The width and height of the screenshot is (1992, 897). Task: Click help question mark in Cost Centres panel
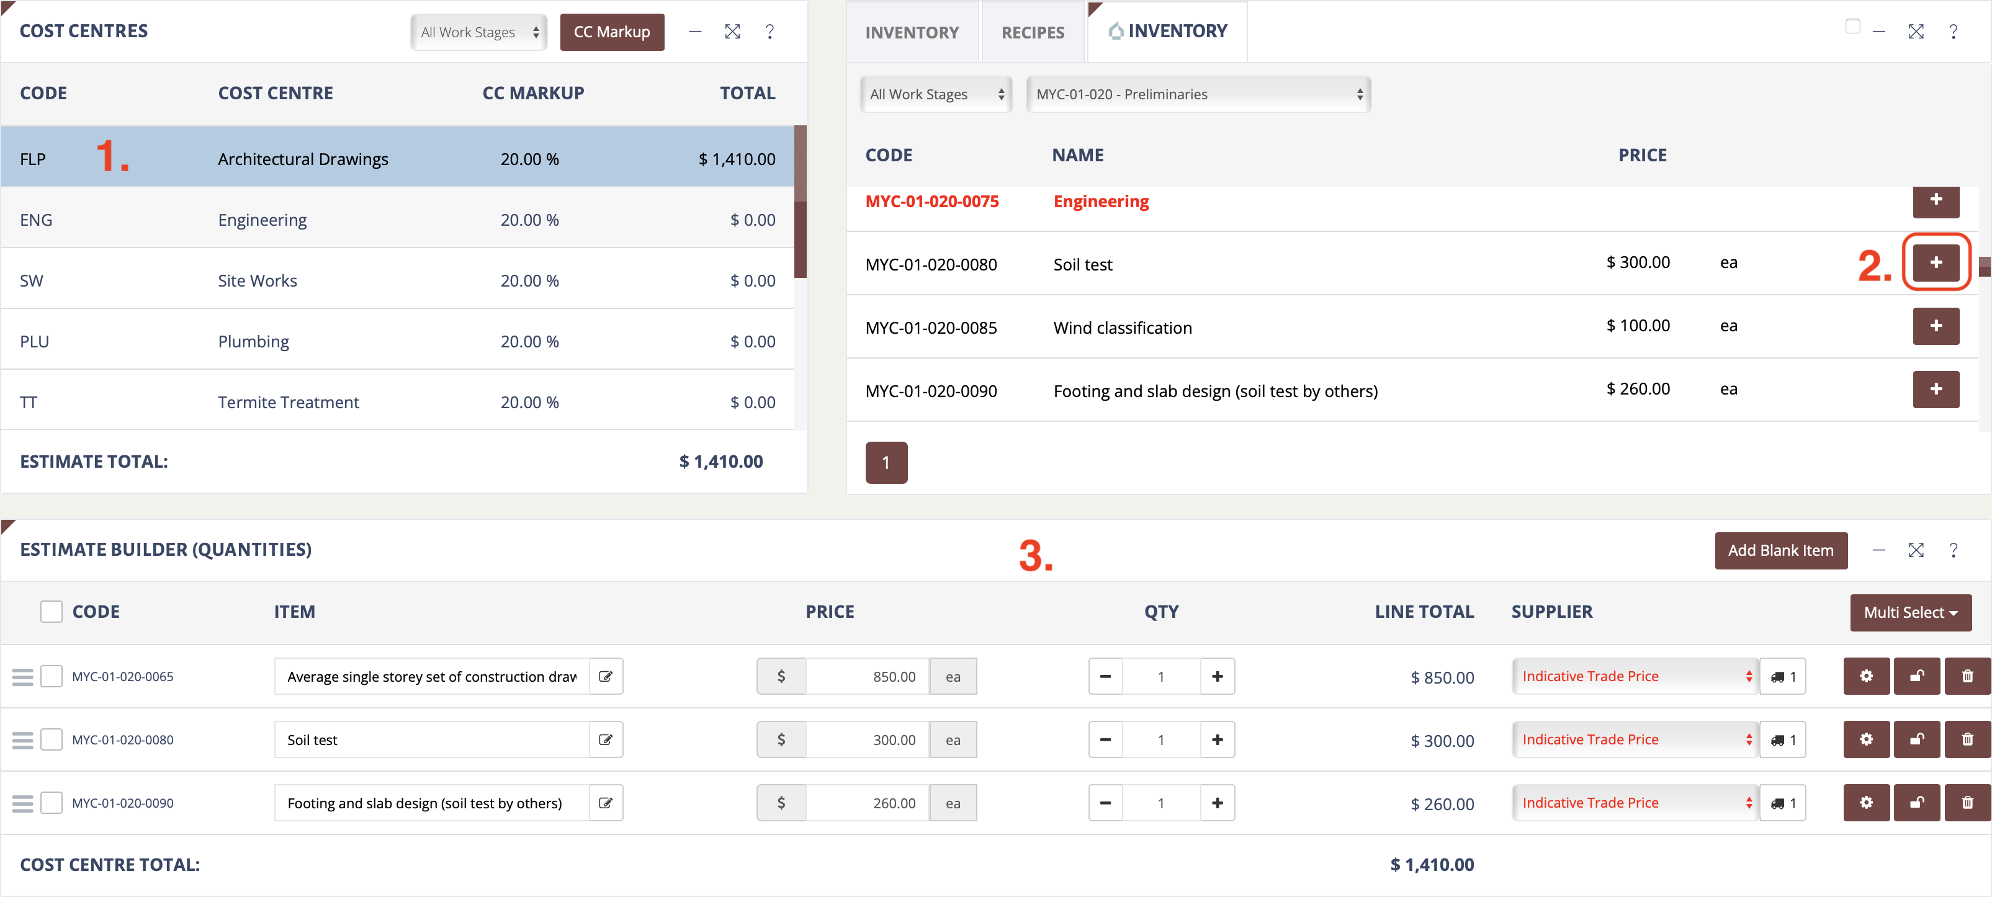(x=769, y=32)
